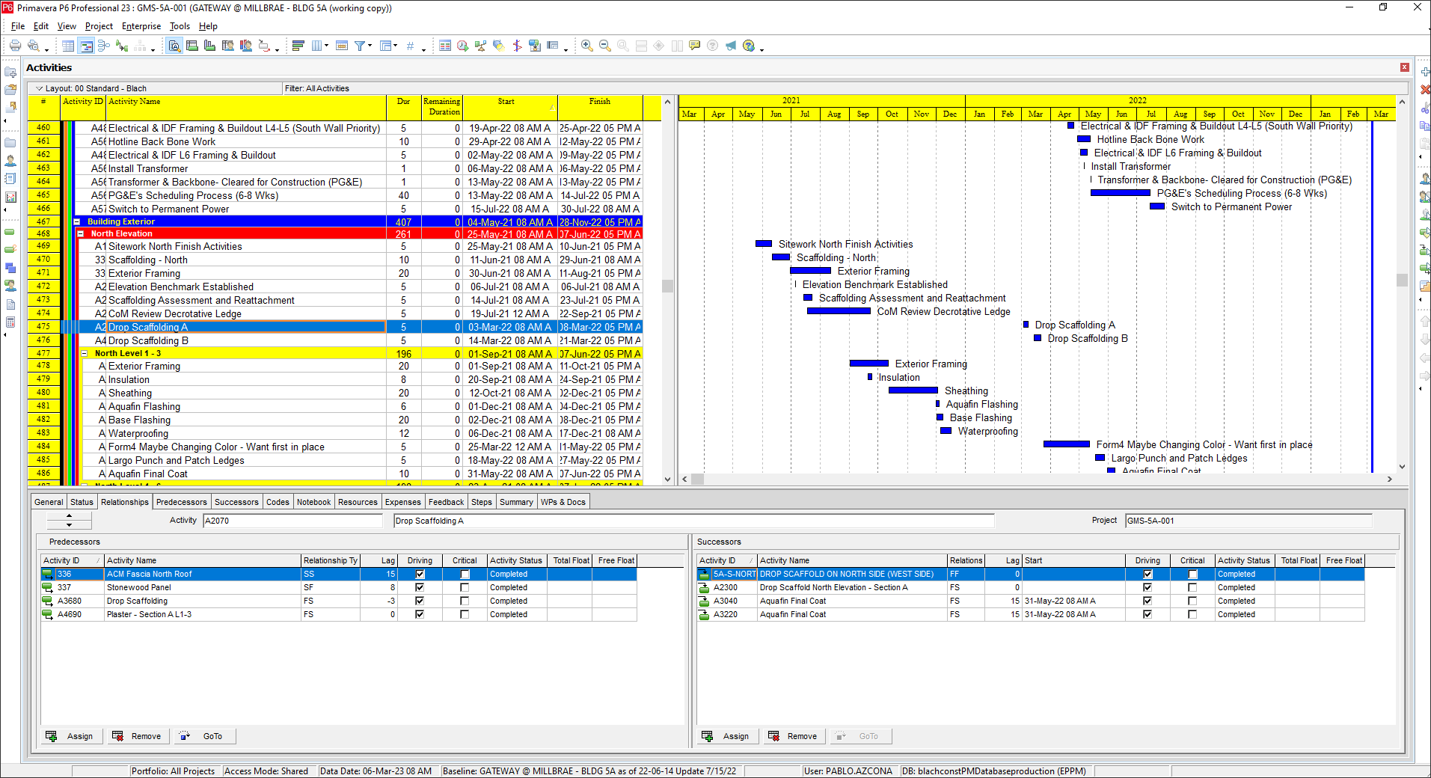Click the Filter funnel icon

(x=360, y=46)
